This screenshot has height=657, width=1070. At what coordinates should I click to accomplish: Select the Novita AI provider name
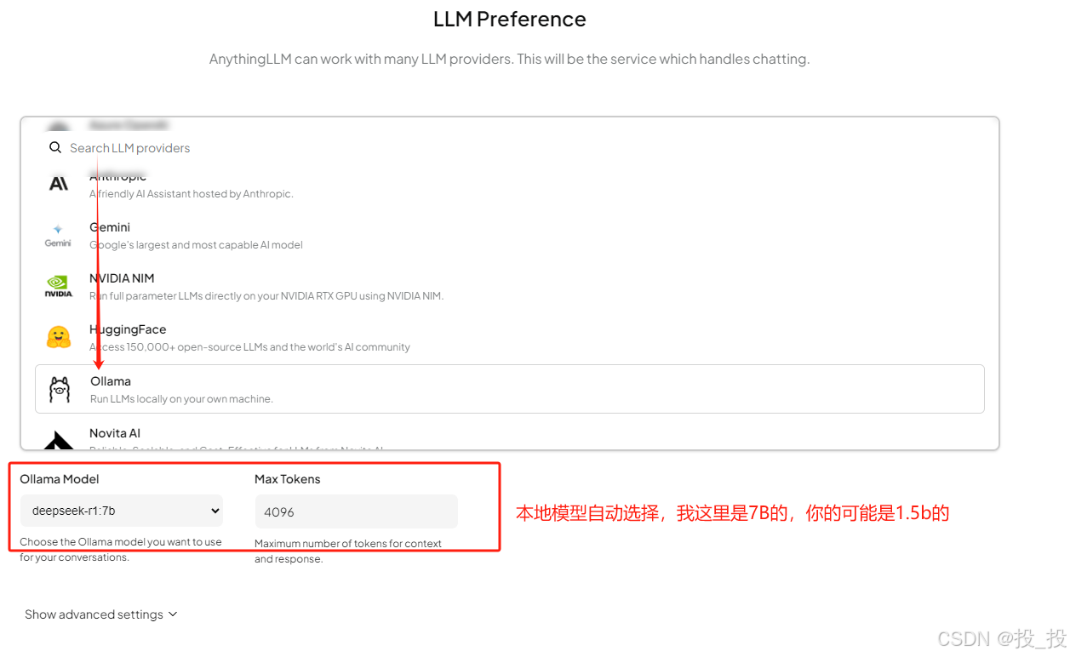[x=115, y=433]
